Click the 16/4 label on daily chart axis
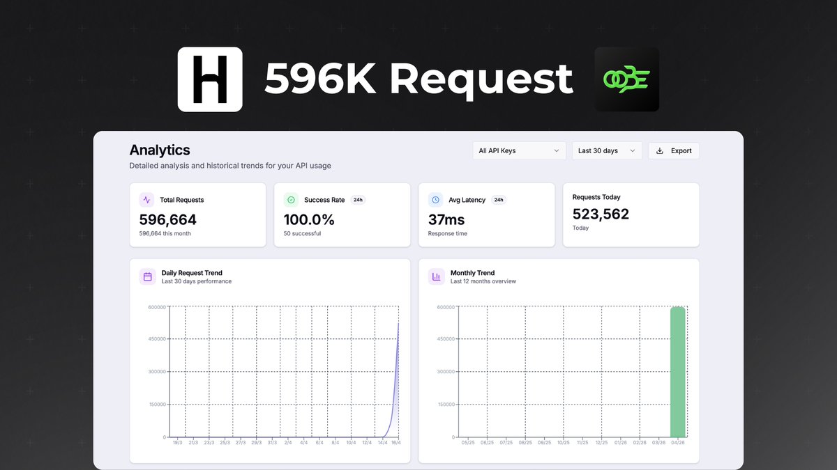837x470 pixels. coord(396,442)
